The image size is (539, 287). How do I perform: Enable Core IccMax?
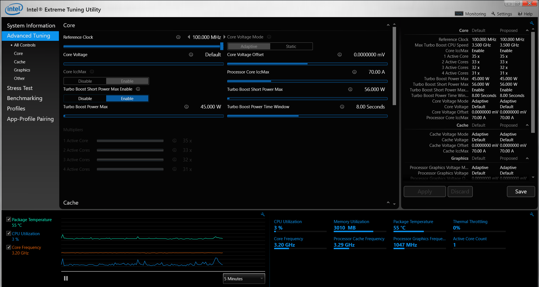click(x=127, y=81)
